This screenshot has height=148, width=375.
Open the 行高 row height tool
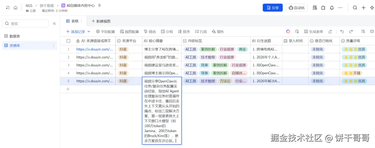pos(201,32)
